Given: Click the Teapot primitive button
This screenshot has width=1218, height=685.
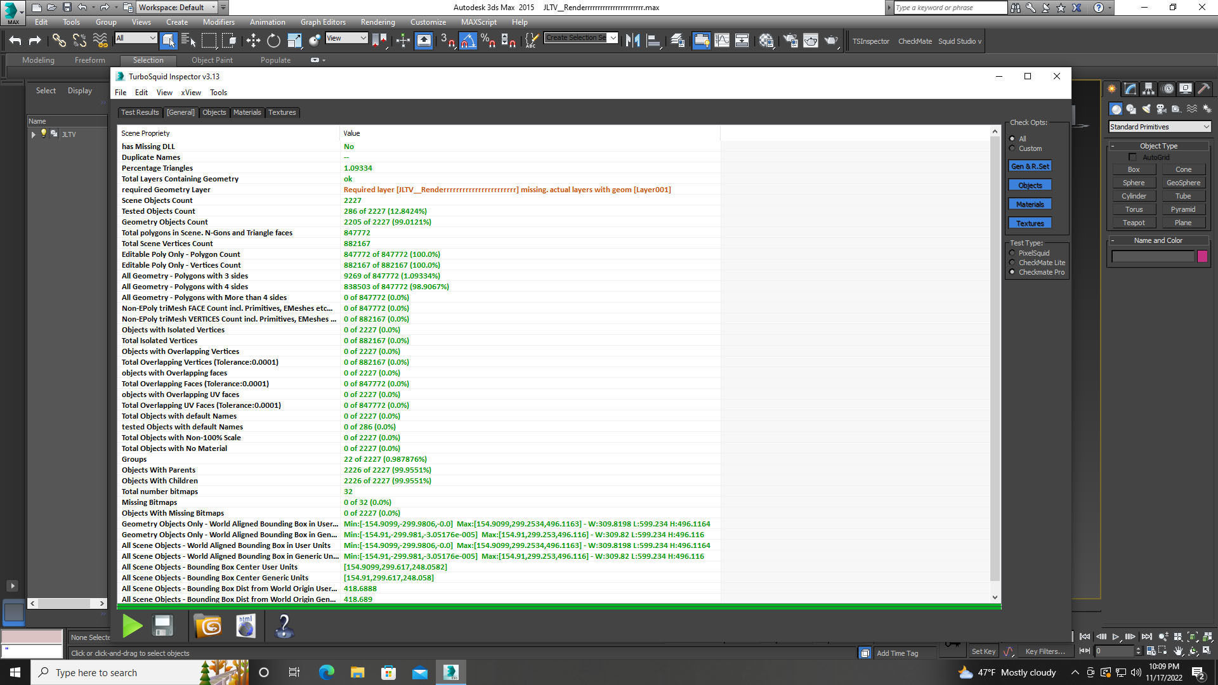Looking at the screenshot, I should pos(1134,223).
